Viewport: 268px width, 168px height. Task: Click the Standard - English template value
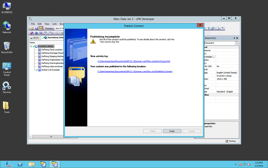[x=225, y=92]
